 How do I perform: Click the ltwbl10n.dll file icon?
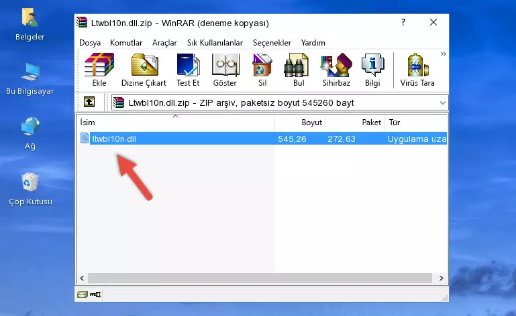coord(85,138)
